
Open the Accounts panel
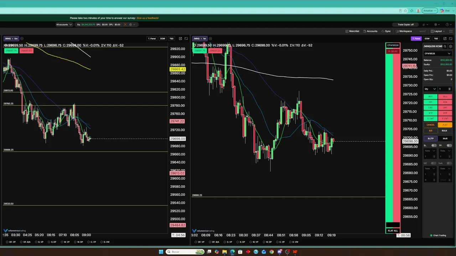[x=370, y=31]
